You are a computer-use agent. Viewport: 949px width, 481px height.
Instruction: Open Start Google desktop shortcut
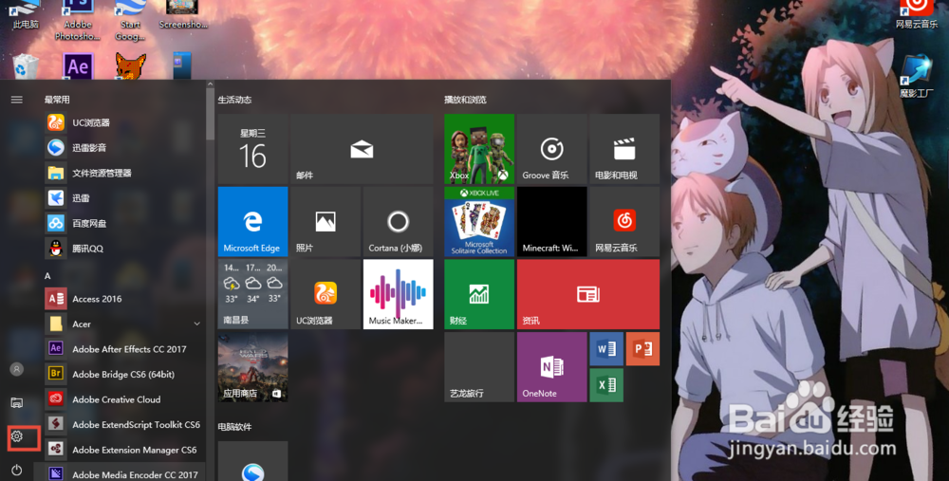tap(130, 20)
